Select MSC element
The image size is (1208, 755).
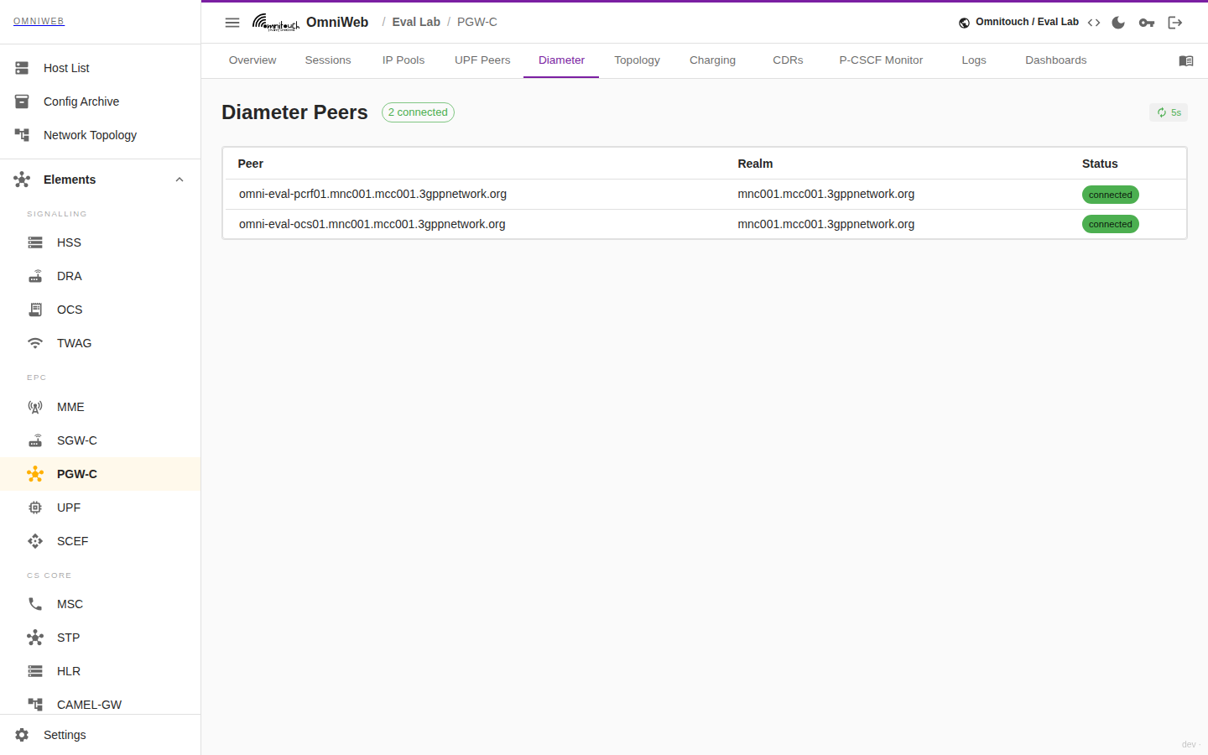tap(101, 604)
